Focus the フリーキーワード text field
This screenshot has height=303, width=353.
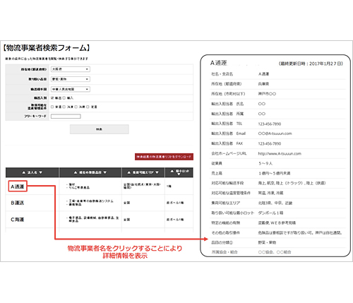click(66, 117)
